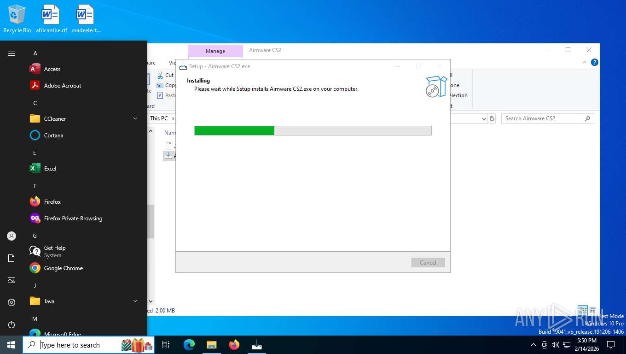Open File Explorer from taskbar
This screenshot has width=626, height=354.
tap(211, 345)
